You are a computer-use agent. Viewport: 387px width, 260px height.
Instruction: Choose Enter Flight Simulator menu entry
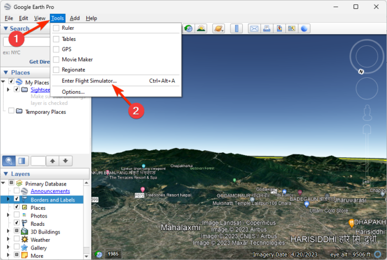[x=116, y=81]
